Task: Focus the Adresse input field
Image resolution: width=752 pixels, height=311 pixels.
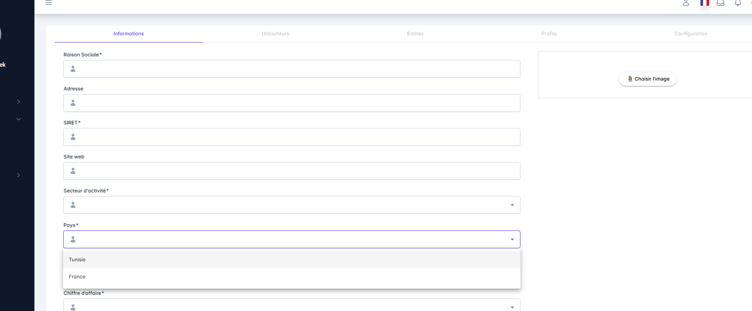Action: pyautogui.click(x=296, y=103)
